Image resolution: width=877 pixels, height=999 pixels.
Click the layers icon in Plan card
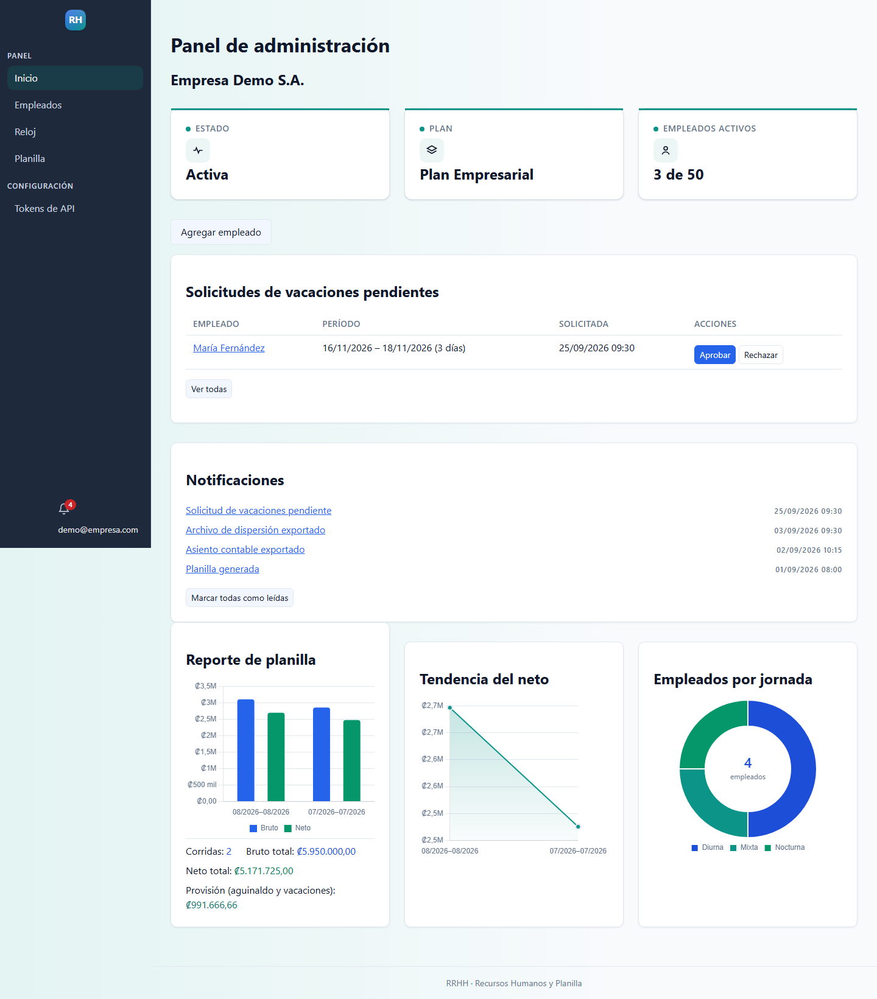click(x=432, y=150)
